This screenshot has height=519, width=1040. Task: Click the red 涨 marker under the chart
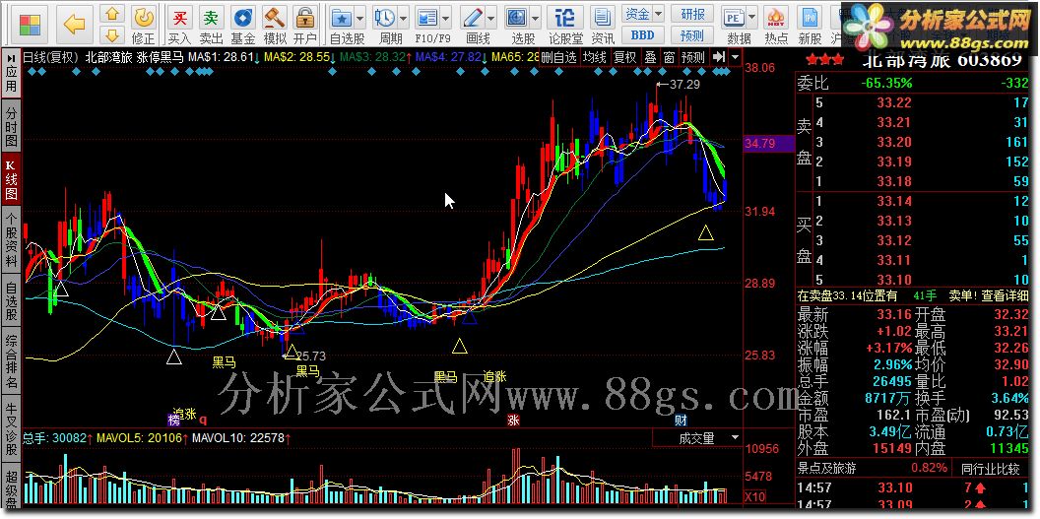pyautogui.click(x=513, y=420)
